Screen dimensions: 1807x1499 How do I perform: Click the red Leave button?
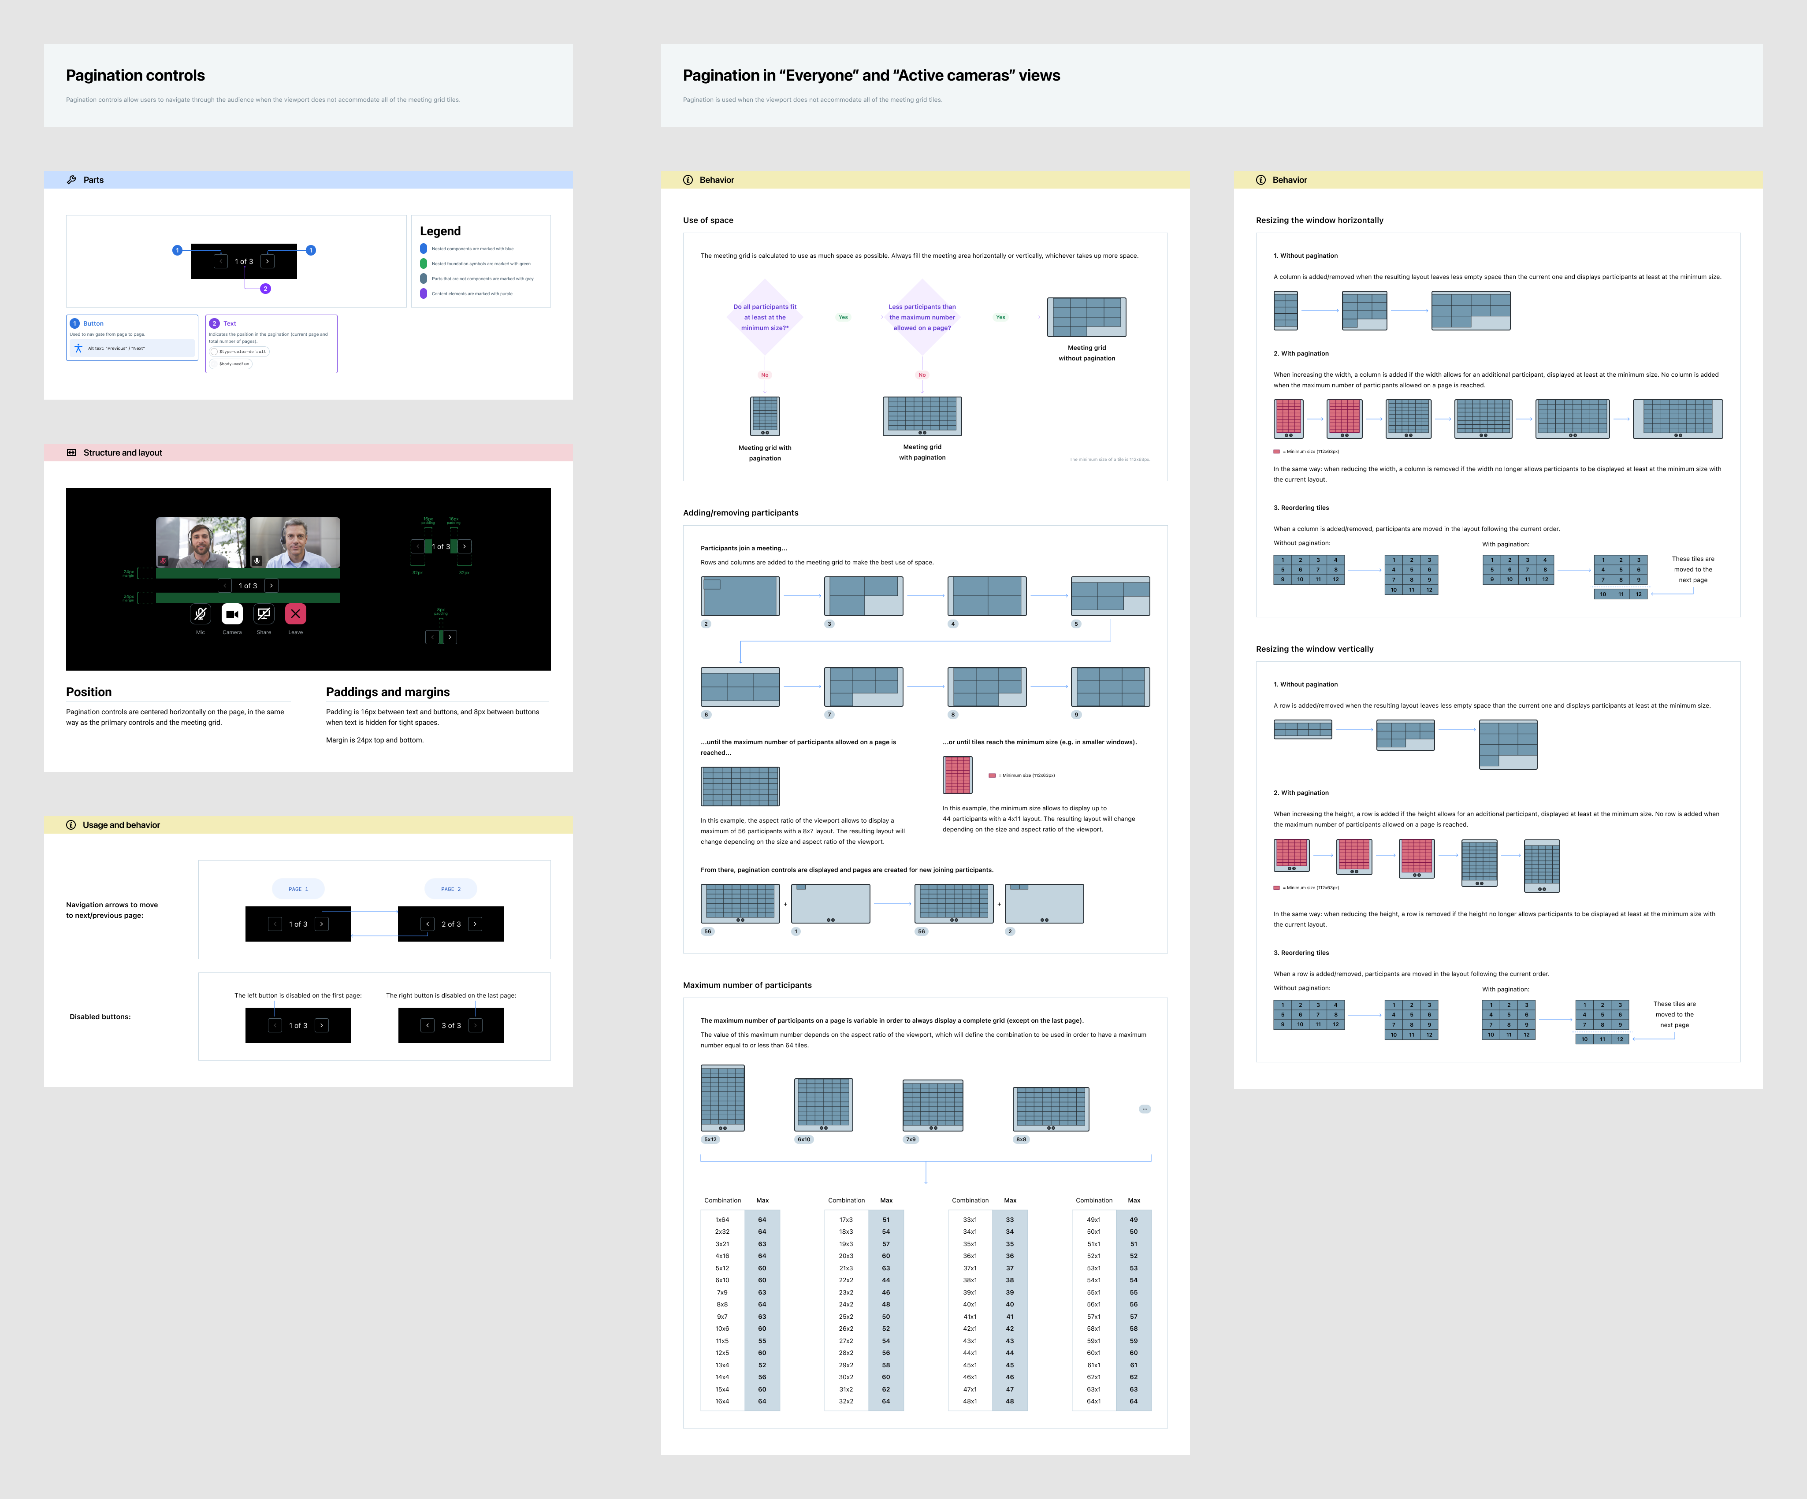295,613
